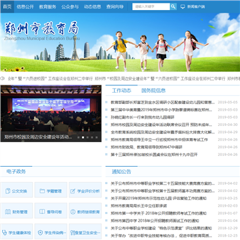Go to the 首页 home menu
Image resolution: width=240 pixels, height=240 pixels.
coord(7,7)
